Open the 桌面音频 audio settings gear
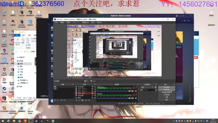The width and height of the screenshot is (218, 123). [x=136, y=98]
